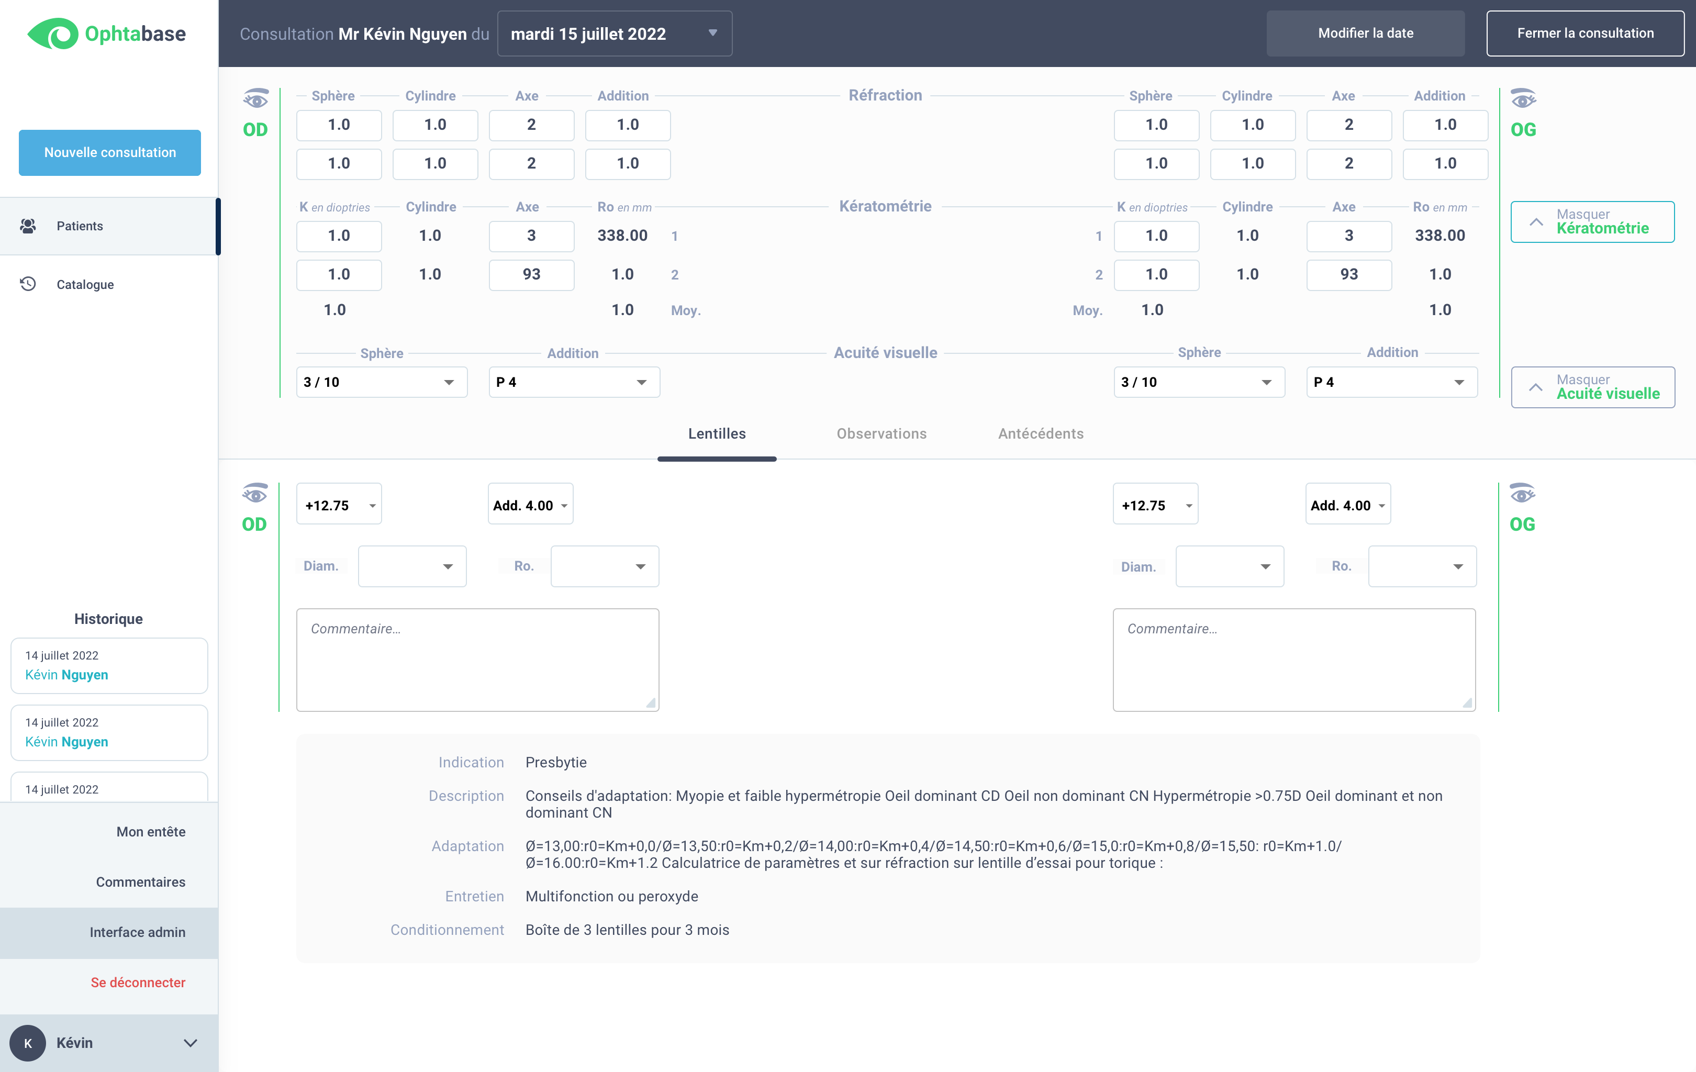Image resolution: width=1696 pixels, height=1072 pixels.
Task: Click the Patients group icon in sidebar
Action: [x=28, y=226]
